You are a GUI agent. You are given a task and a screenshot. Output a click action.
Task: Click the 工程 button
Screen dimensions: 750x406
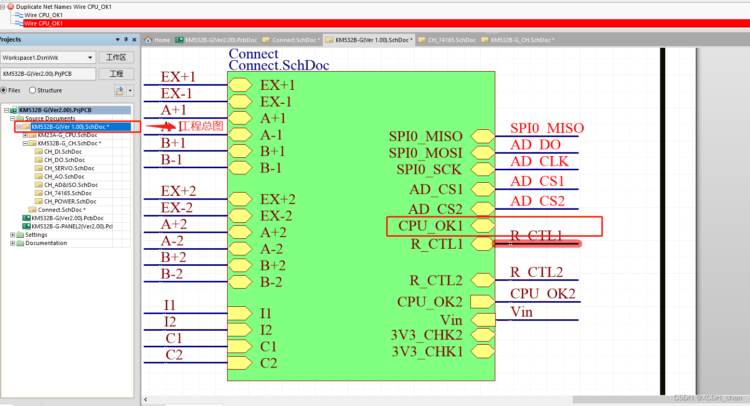tap(116, 73)
